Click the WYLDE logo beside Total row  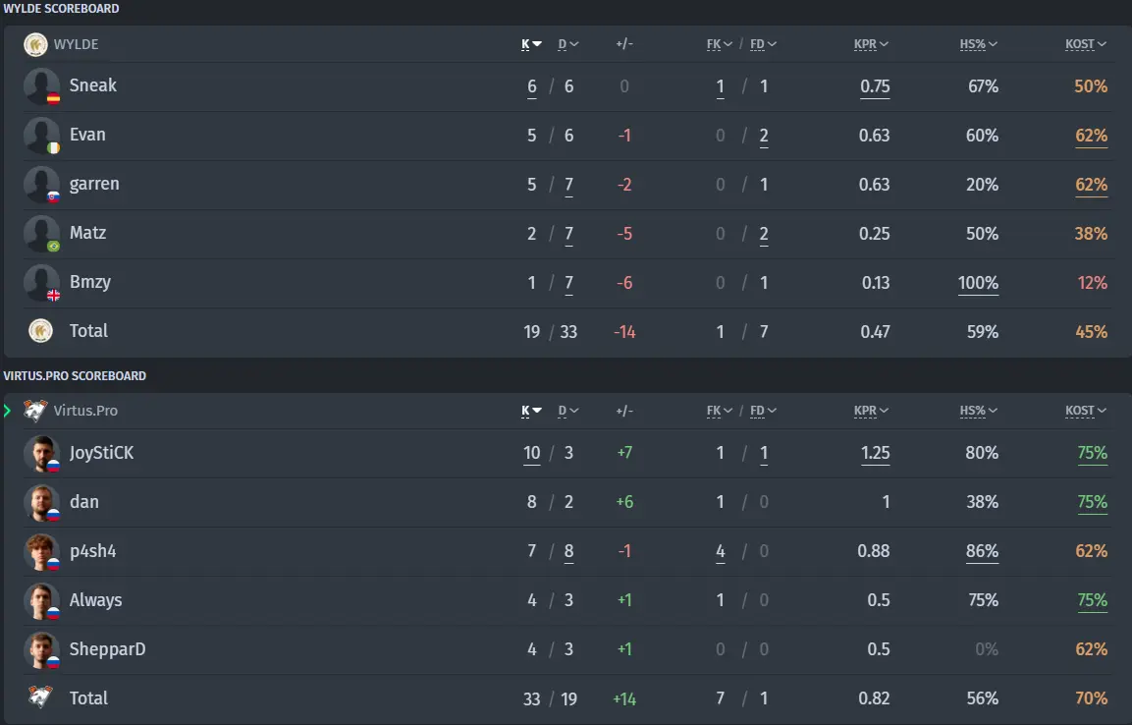point(40,331)
